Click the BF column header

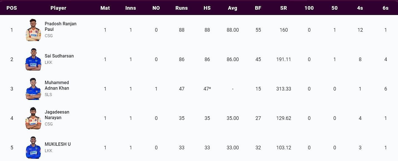[258, 8]
